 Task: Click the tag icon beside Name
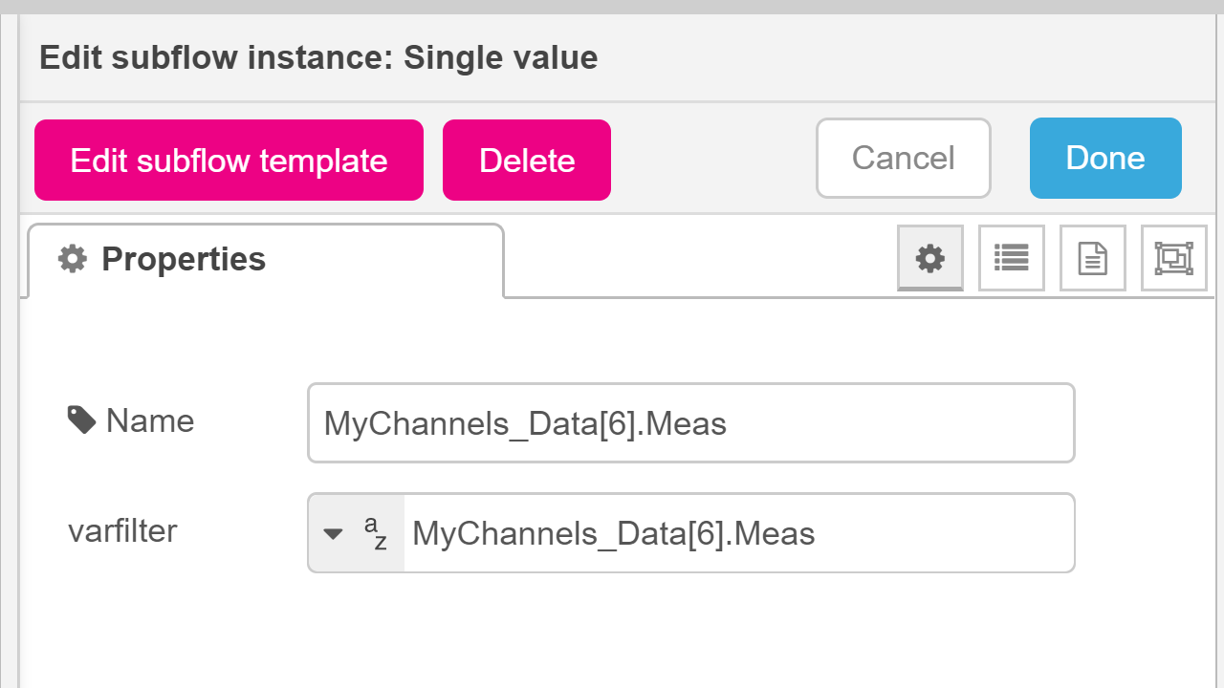(81, 420)
